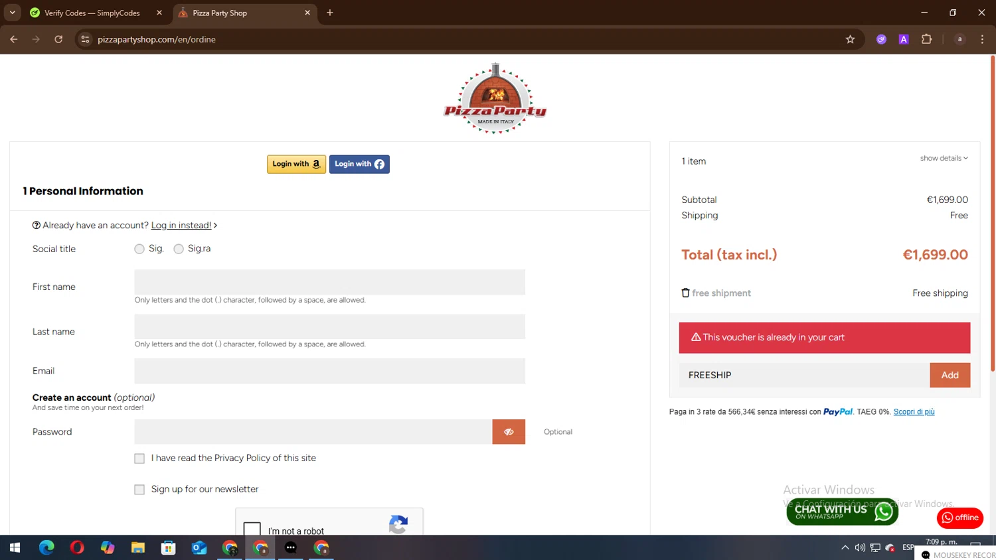Click the address bar URL
This screenshot has height=560, width=996.
tap(157, 39)
